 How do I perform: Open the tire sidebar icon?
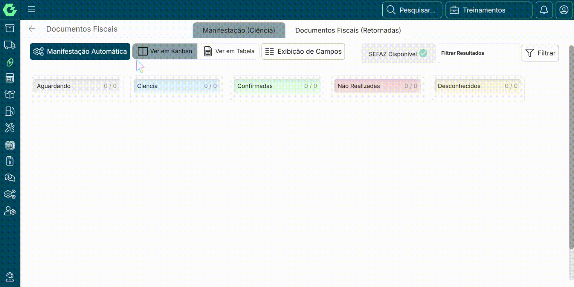10,146
